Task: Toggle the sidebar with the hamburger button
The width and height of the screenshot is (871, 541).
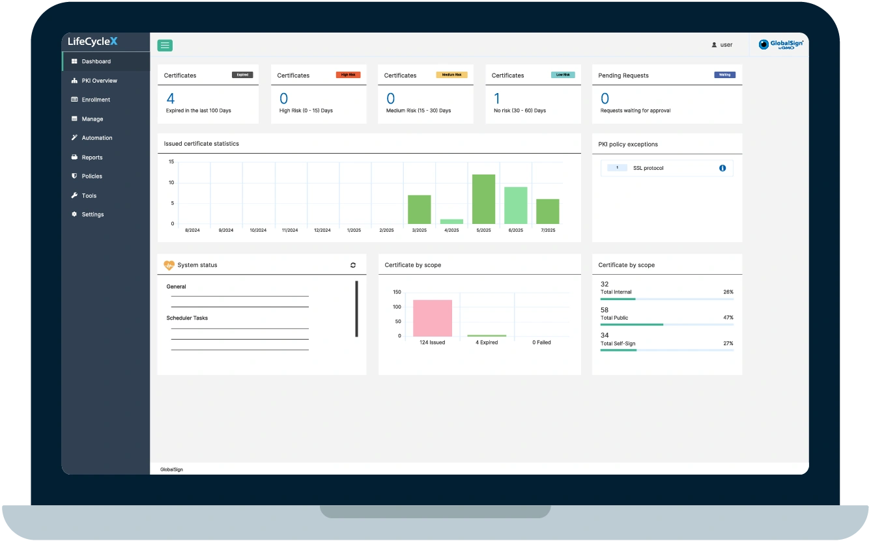Action: (x=165, y=45)
